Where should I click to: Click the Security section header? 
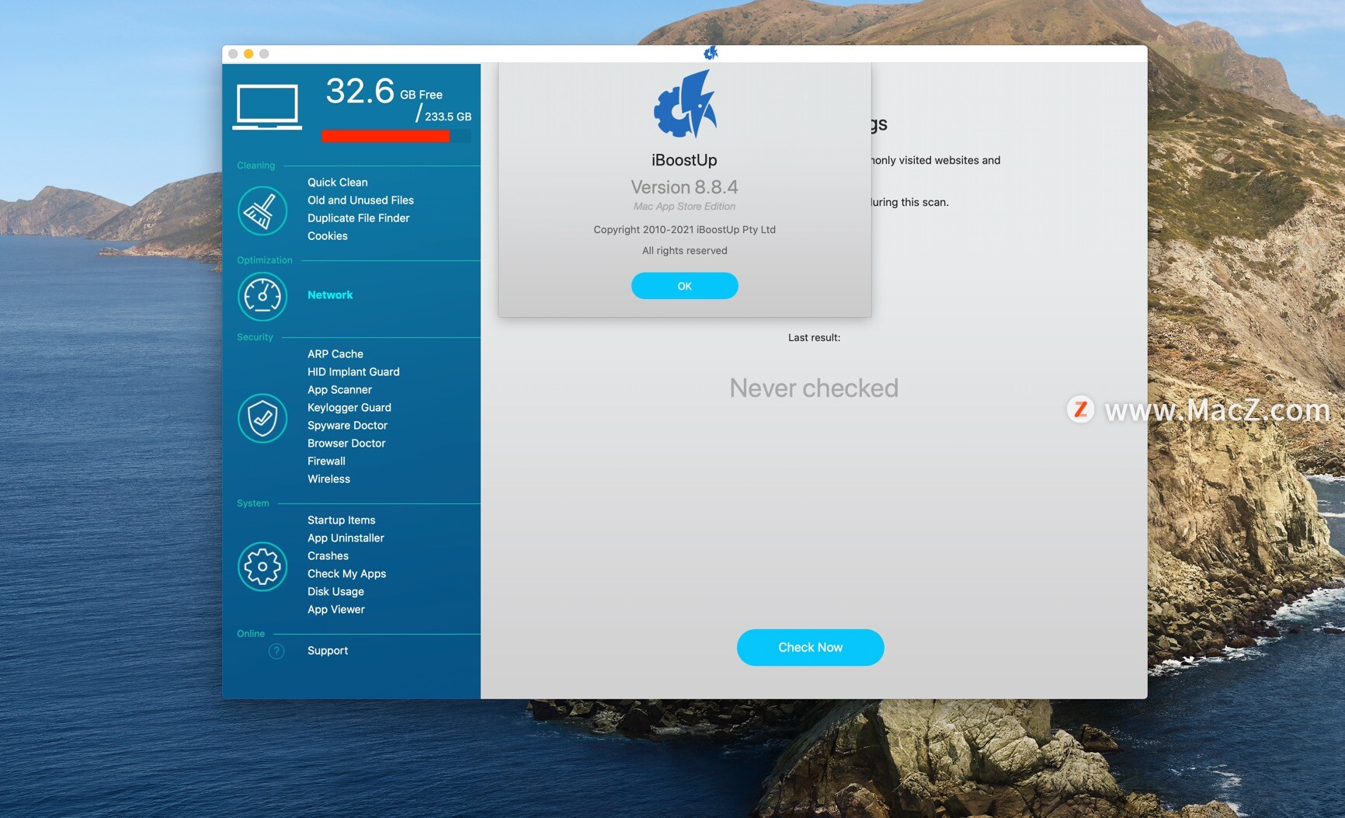[255, 337]
